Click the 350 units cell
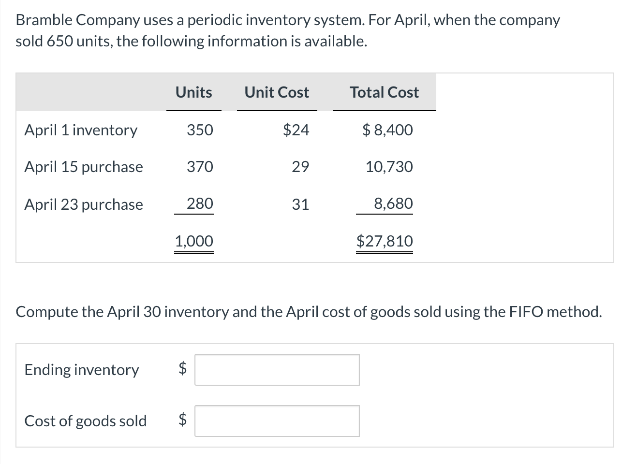622x464 pixels. pos(200,130)
